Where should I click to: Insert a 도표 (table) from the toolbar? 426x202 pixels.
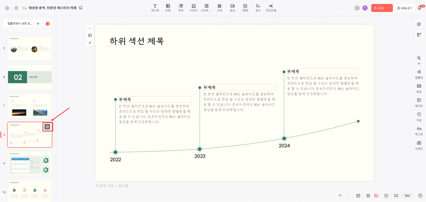pyautogui.click(x=168, y=8)
